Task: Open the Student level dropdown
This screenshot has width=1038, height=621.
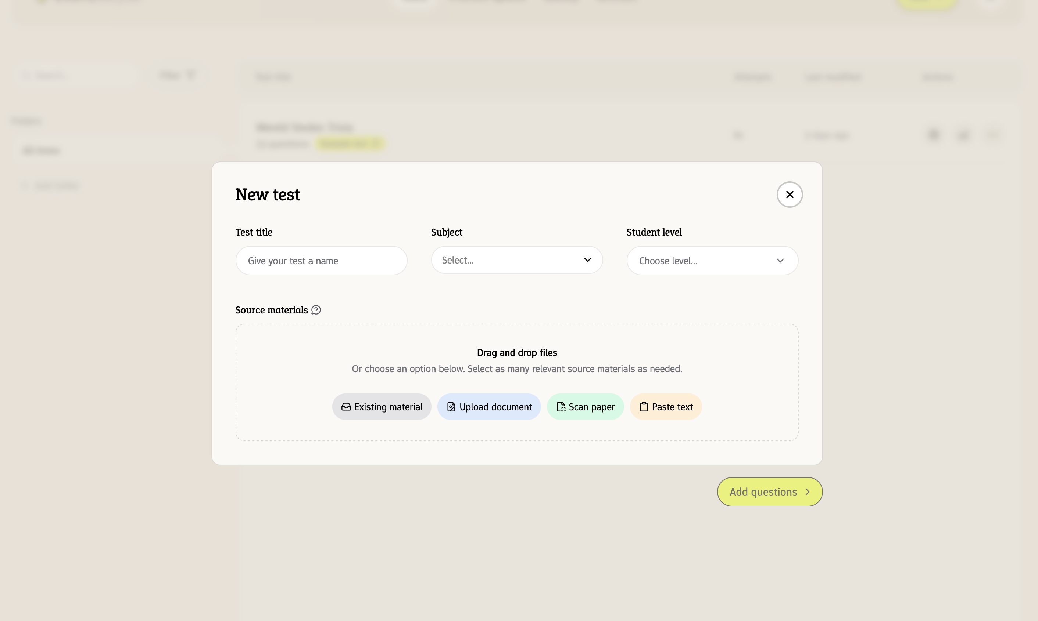Action: [x=712, y=261]
